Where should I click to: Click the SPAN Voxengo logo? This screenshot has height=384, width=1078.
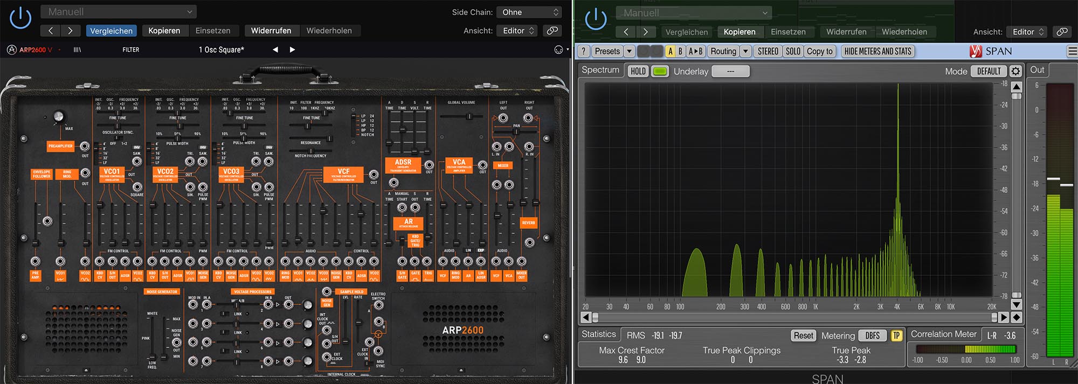click(976, 51)
